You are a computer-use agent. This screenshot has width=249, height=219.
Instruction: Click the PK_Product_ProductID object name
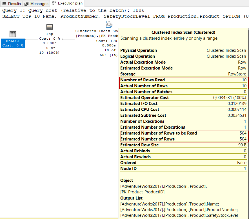143,192
